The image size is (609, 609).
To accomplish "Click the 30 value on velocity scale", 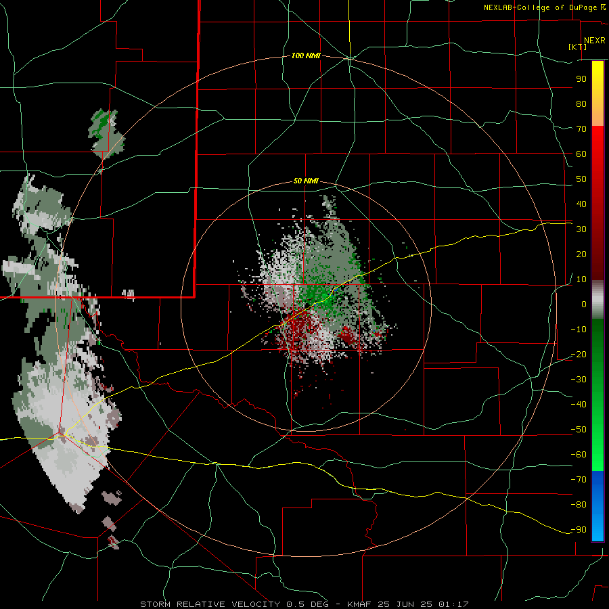I will 581,229.
